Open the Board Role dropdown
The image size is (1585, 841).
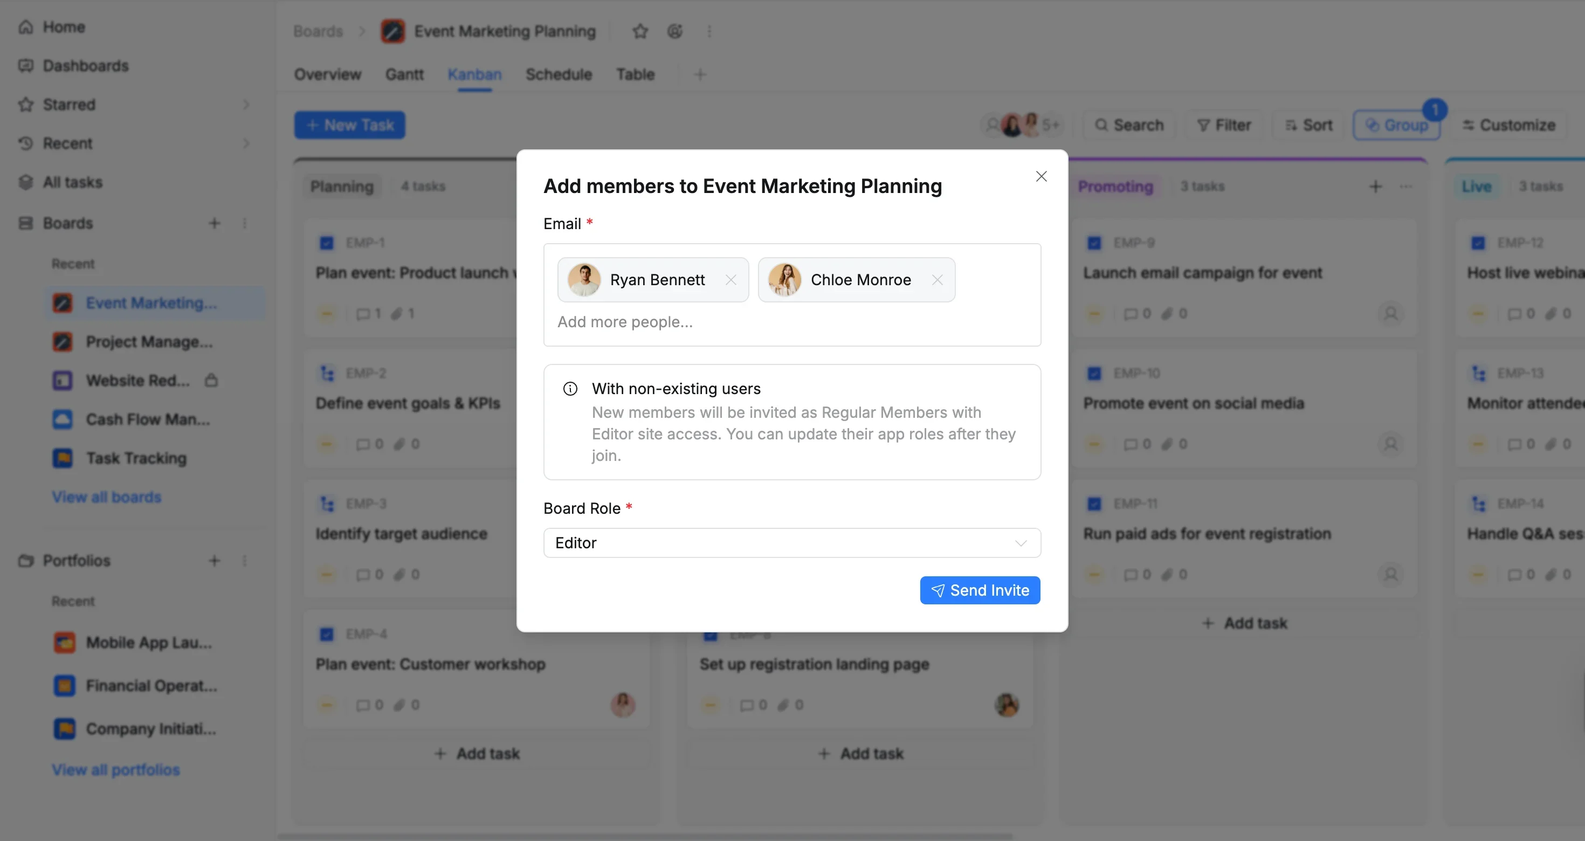tap(792, 543)
